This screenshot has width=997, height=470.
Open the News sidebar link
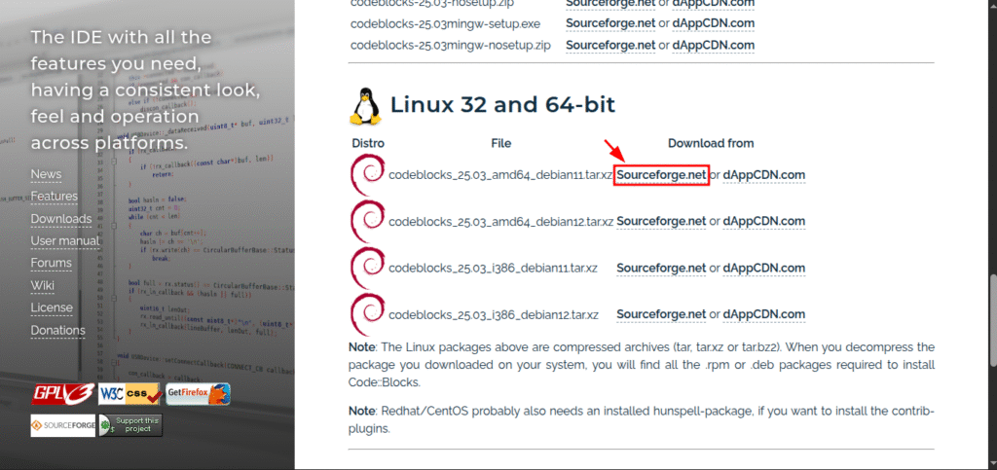point(46,174)
